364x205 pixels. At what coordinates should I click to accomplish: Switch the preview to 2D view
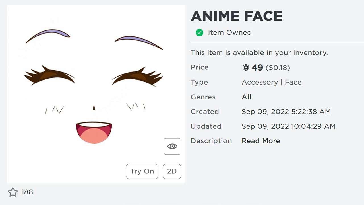[172, 171]
